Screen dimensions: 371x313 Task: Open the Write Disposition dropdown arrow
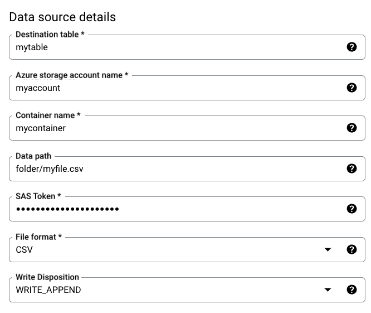(x=328, y=290)
